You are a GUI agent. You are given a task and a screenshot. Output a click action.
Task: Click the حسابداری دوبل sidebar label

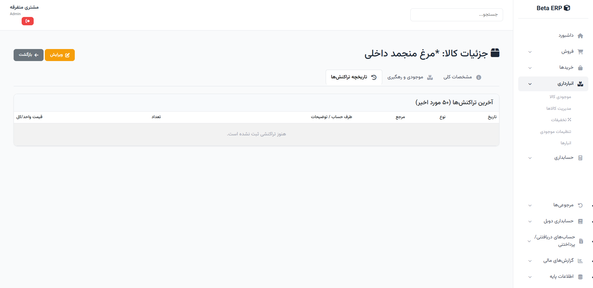click(x=558, y=221)
